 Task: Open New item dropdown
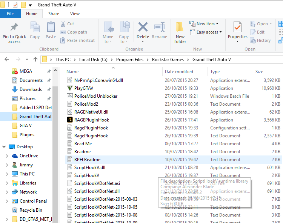(x=204, y=24)
